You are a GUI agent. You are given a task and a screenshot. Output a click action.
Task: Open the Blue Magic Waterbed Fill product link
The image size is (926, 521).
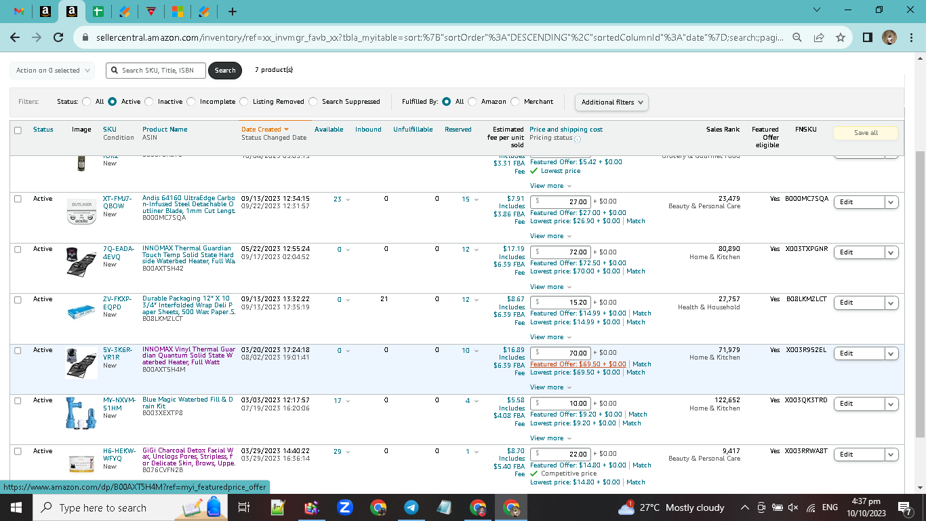click(187, 403)
